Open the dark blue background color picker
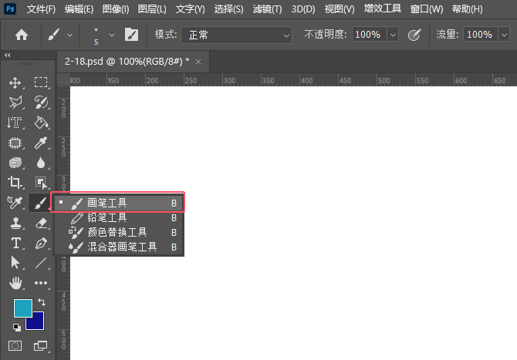Screen dimensions: 517x360 pyautogui.click(x=38, y=322)
